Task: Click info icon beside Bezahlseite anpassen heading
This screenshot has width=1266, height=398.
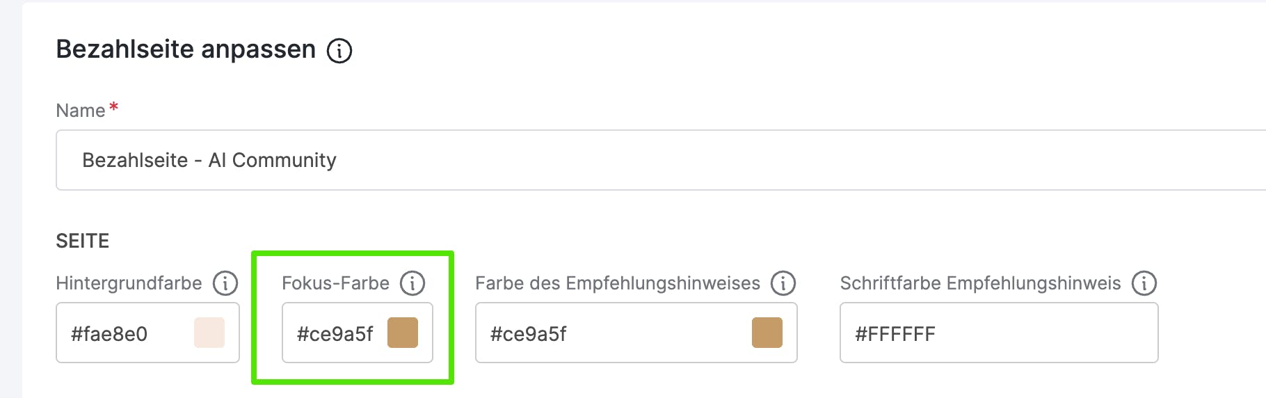Action: click(339, 51)
